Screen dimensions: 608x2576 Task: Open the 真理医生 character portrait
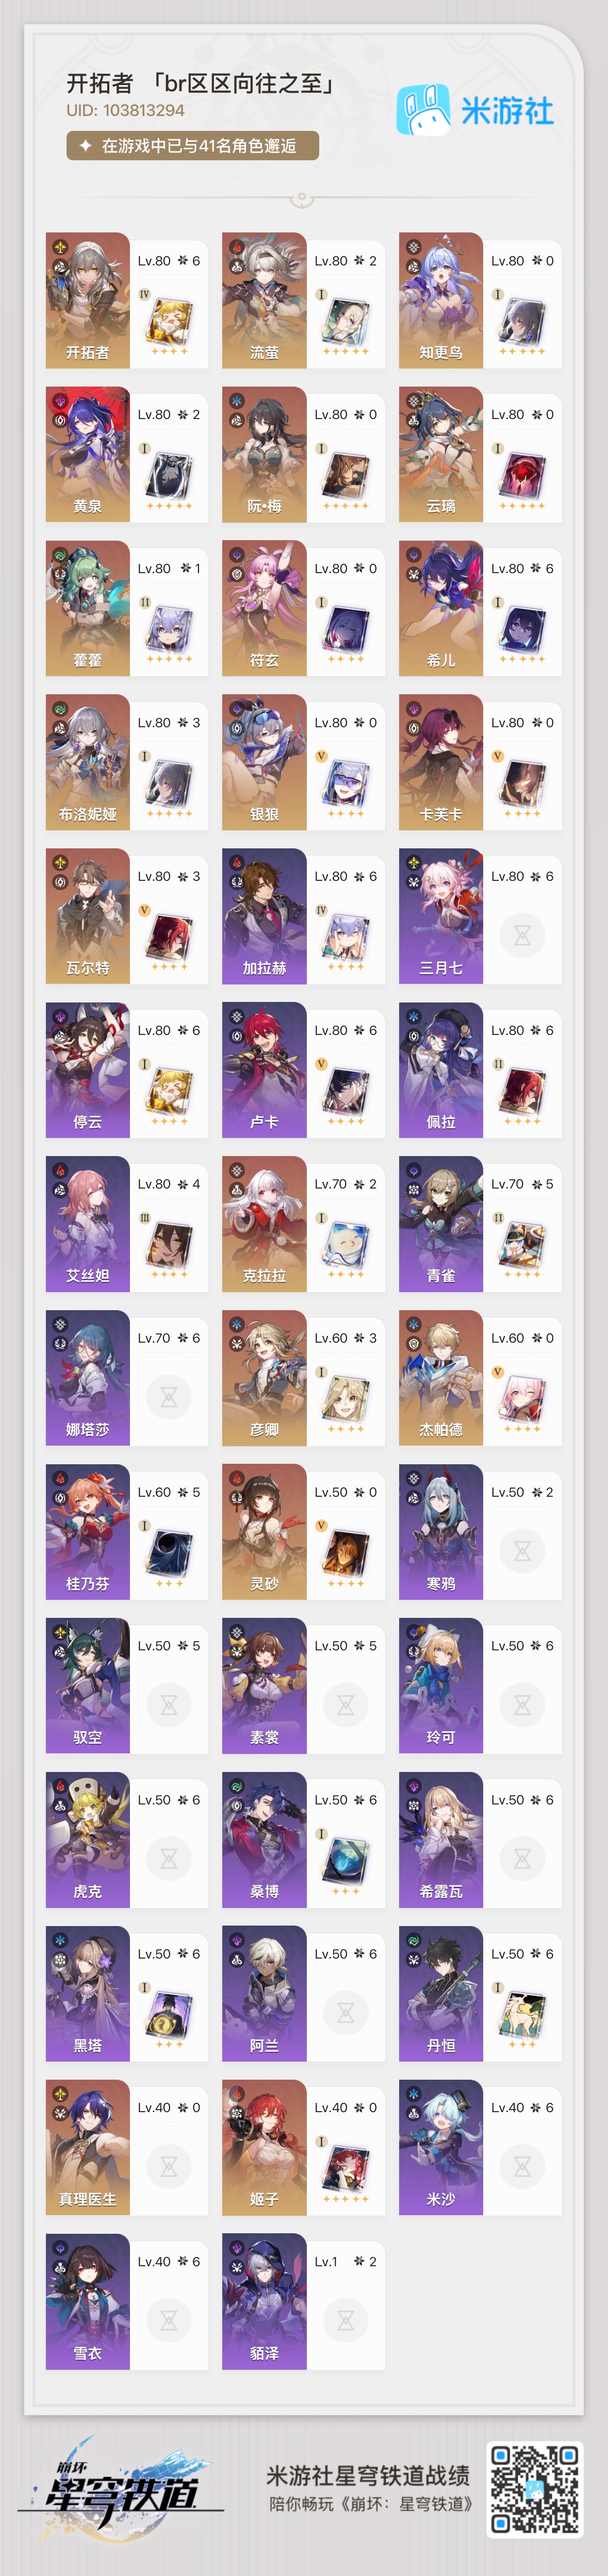(87, 2148)
